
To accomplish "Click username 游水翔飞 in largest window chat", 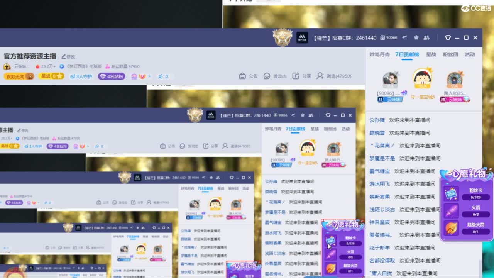I will click(379, 184).
